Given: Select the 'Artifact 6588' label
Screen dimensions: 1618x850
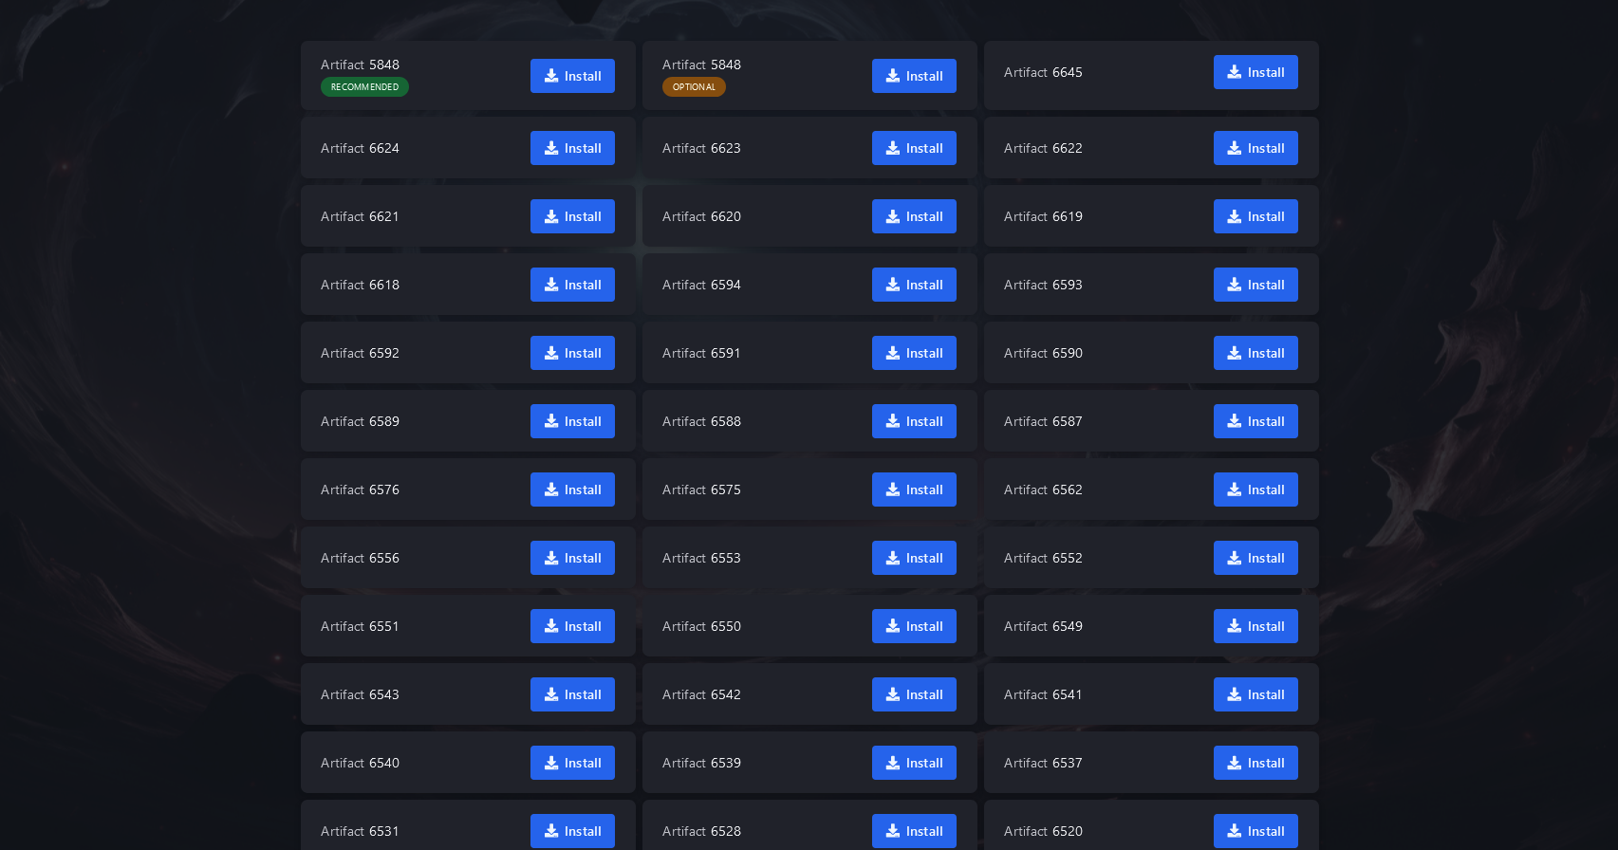Looking at the screenshot, I should click(x=701, y=421).
